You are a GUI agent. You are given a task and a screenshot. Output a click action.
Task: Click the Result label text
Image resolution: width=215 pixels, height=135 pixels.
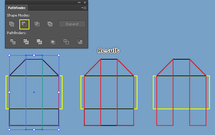click(109, 51)
